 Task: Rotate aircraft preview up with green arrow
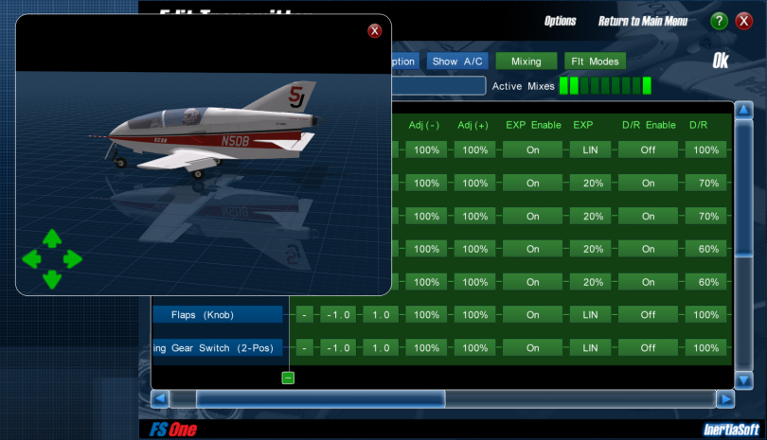pyautogui.click(x=52, y=238)
